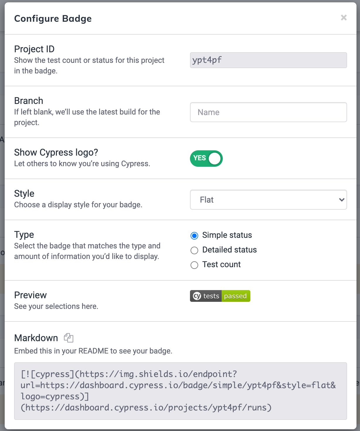Open the Style dropdown

tap(268, 200)
